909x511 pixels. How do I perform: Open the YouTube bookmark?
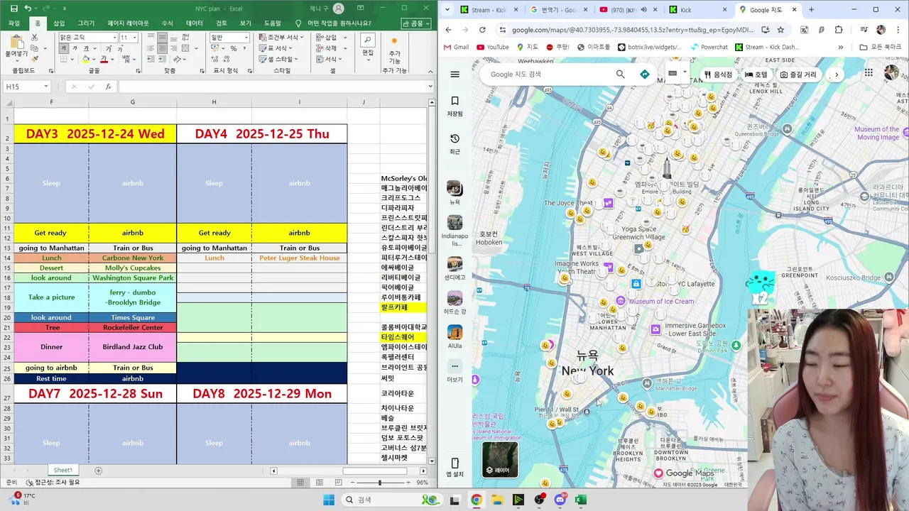click(492, 47)
